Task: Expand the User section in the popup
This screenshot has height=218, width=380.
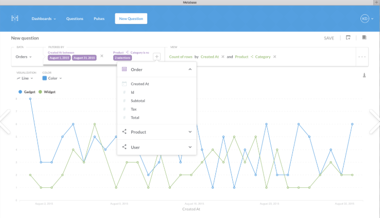Action: (x=190, y=147)
